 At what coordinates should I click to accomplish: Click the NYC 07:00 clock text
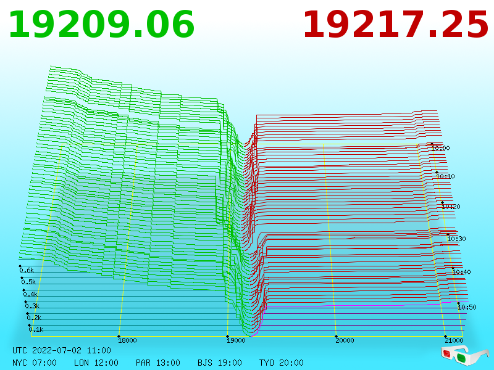coord(35,363)
